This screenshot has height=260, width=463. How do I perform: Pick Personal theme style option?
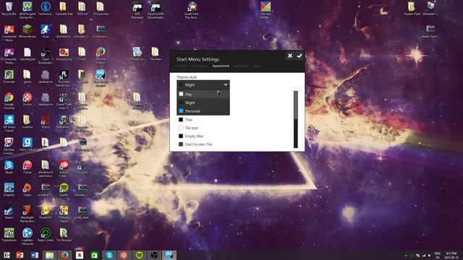(x=203, y=111)
